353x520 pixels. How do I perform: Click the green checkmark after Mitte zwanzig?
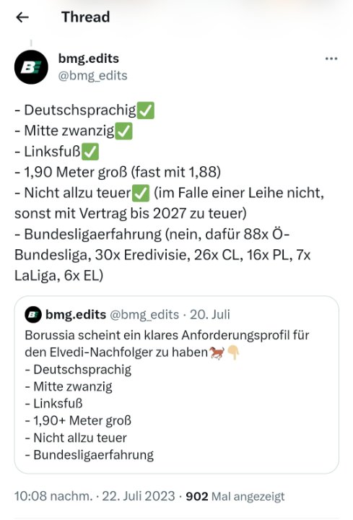tap(123, 131)
